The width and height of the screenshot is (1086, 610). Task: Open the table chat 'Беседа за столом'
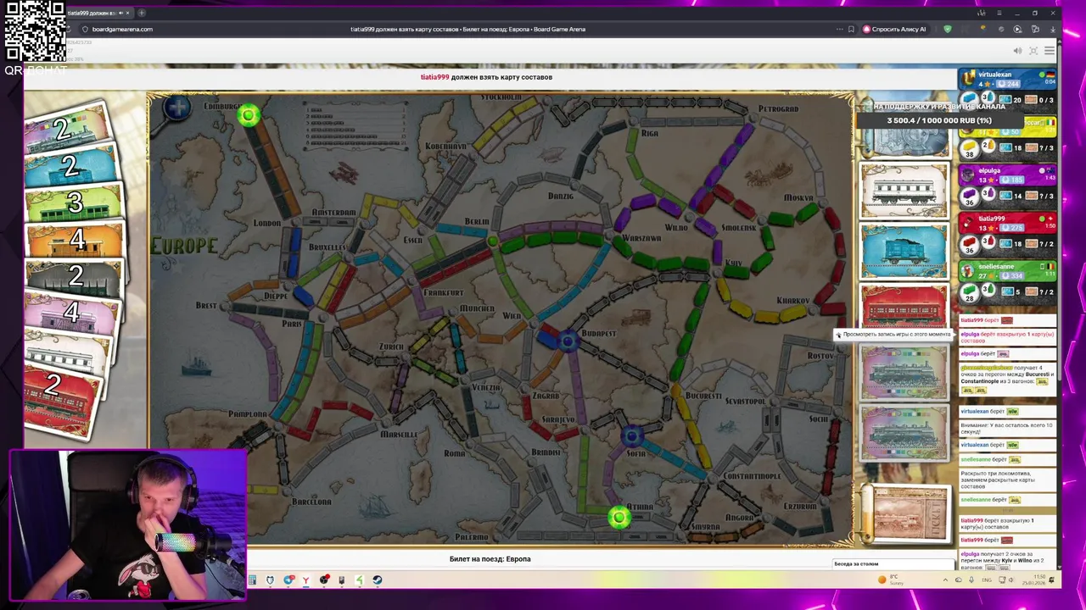point(894,563)
